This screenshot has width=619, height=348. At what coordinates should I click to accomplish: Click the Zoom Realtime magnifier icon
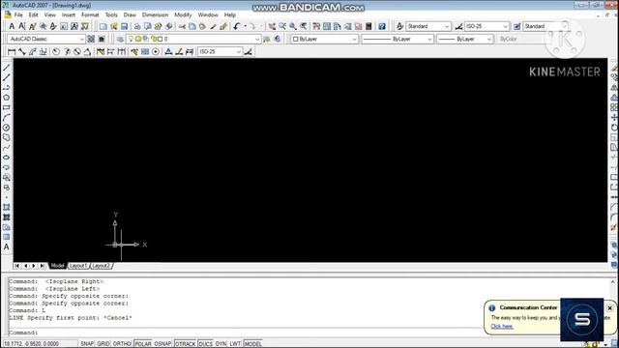282,26
